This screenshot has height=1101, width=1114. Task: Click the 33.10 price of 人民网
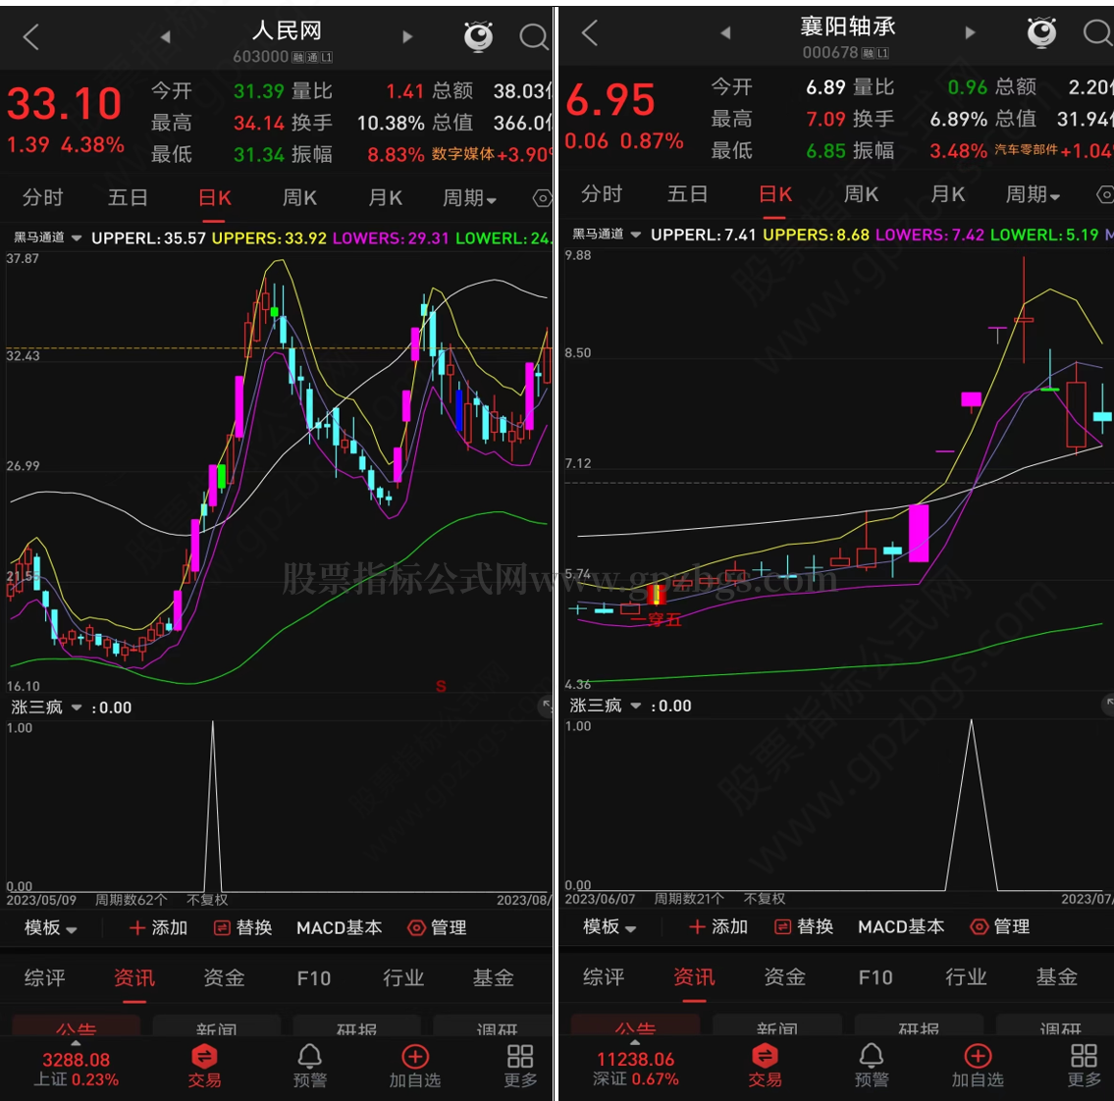click(x=64, y=104)
